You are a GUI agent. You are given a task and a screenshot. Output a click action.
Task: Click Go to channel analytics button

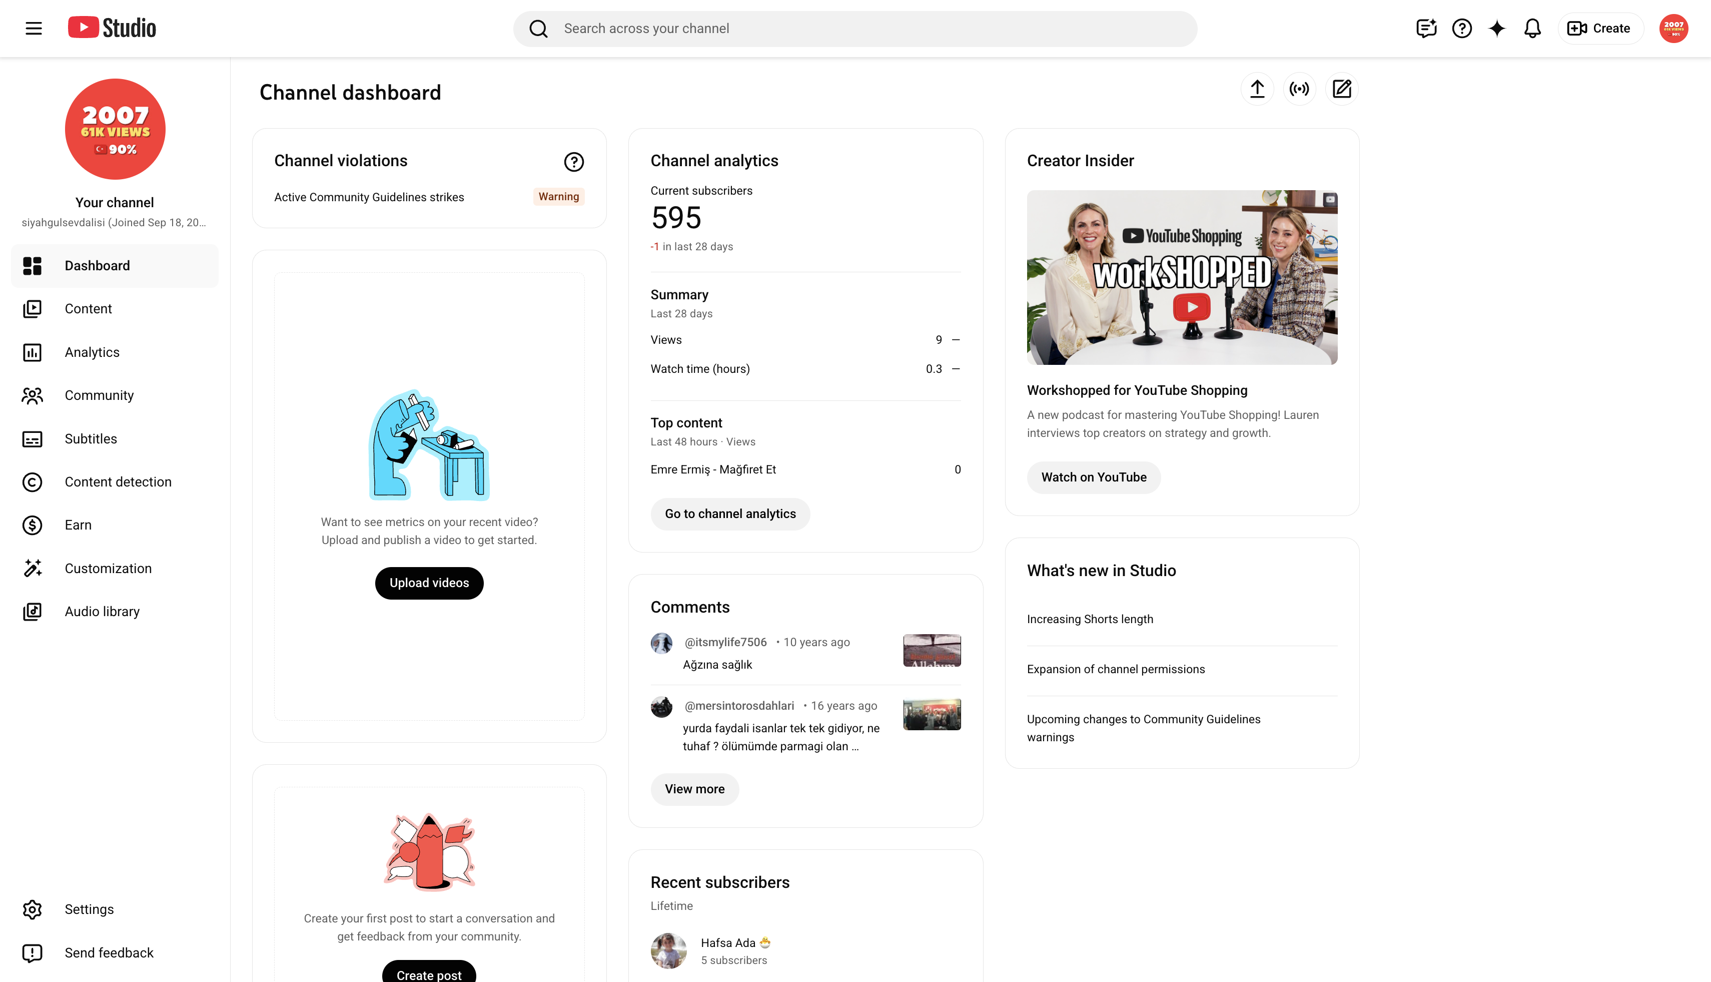(x=730, y=514)
